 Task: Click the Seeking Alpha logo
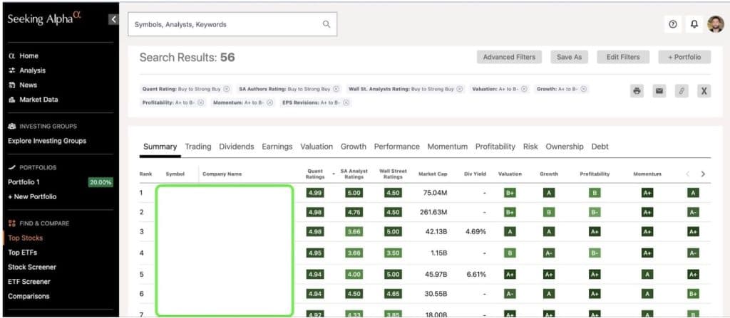(x=44, y=18)
